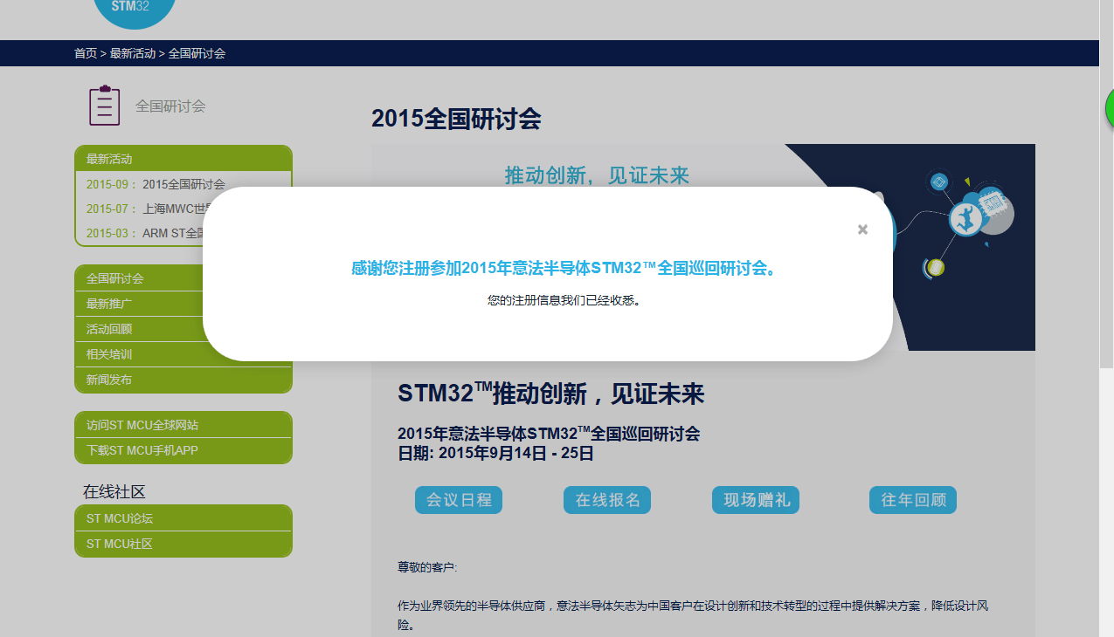Select 新闻发布 in the sidebar menu
This screenshot has height=637, width=1114.
pyautogui.click(x=183, y=380)
